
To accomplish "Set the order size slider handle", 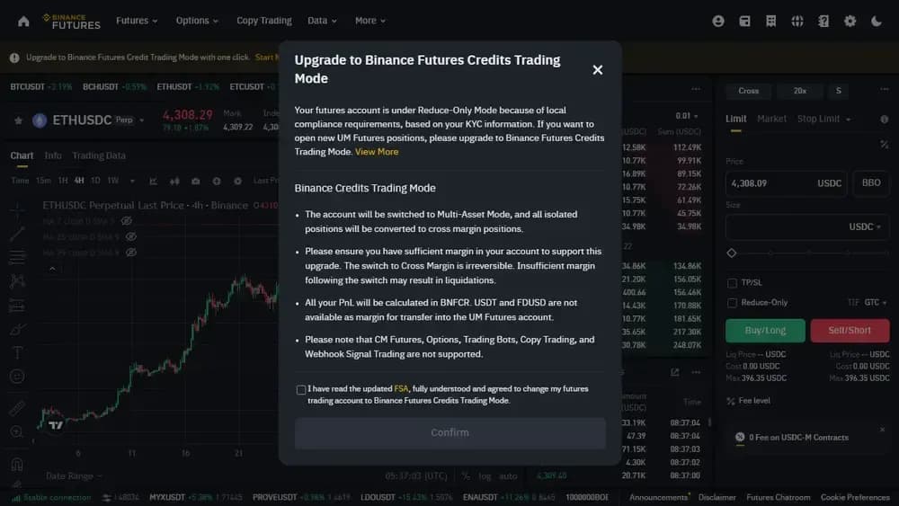I will click(x=732, y=253).
